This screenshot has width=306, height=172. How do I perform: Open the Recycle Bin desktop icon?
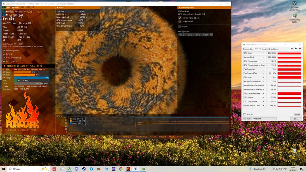294,152
